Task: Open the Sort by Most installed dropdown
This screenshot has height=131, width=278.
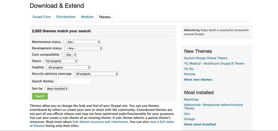Action: coord(57,88)
